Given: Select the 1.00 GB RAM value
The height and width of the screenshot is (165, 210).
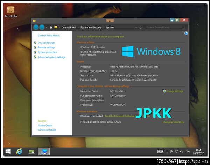Looking at the screenshot, I should click(114, 71).
